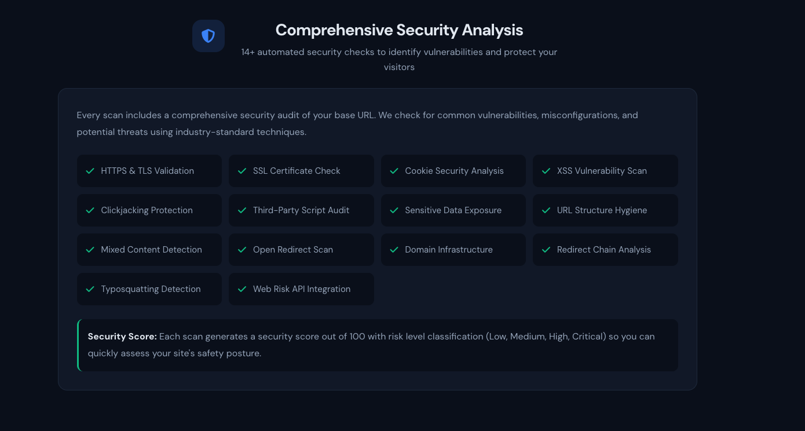
Task: Select the Third-Party Script Audit card
Action: pos(301,210)
